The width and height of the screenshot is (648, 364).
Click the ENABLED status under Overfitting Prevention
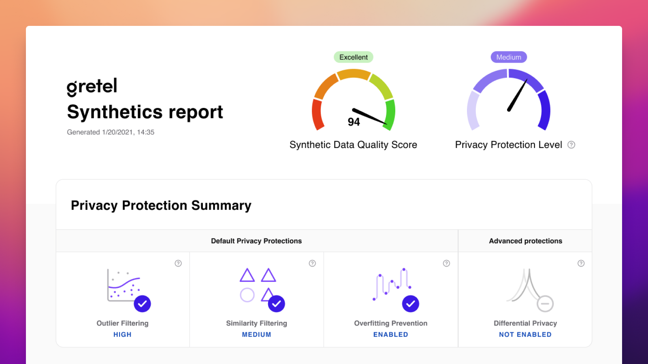tap(390, 334)
